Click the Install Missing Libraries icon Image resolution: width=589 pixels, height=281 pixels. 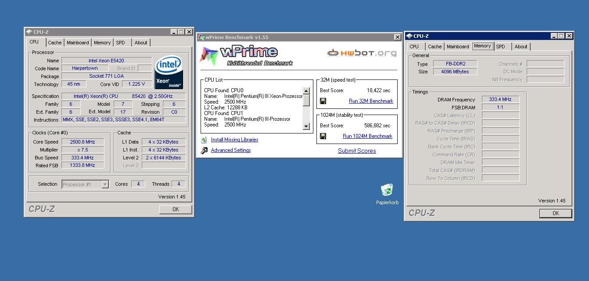(x=204, y=140)
